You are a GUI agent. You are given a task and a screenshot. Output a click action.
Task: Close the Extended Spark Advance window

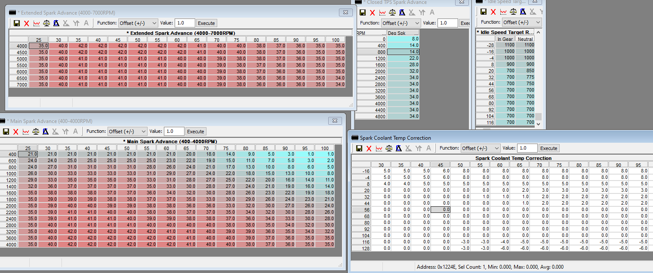[345, 13]
